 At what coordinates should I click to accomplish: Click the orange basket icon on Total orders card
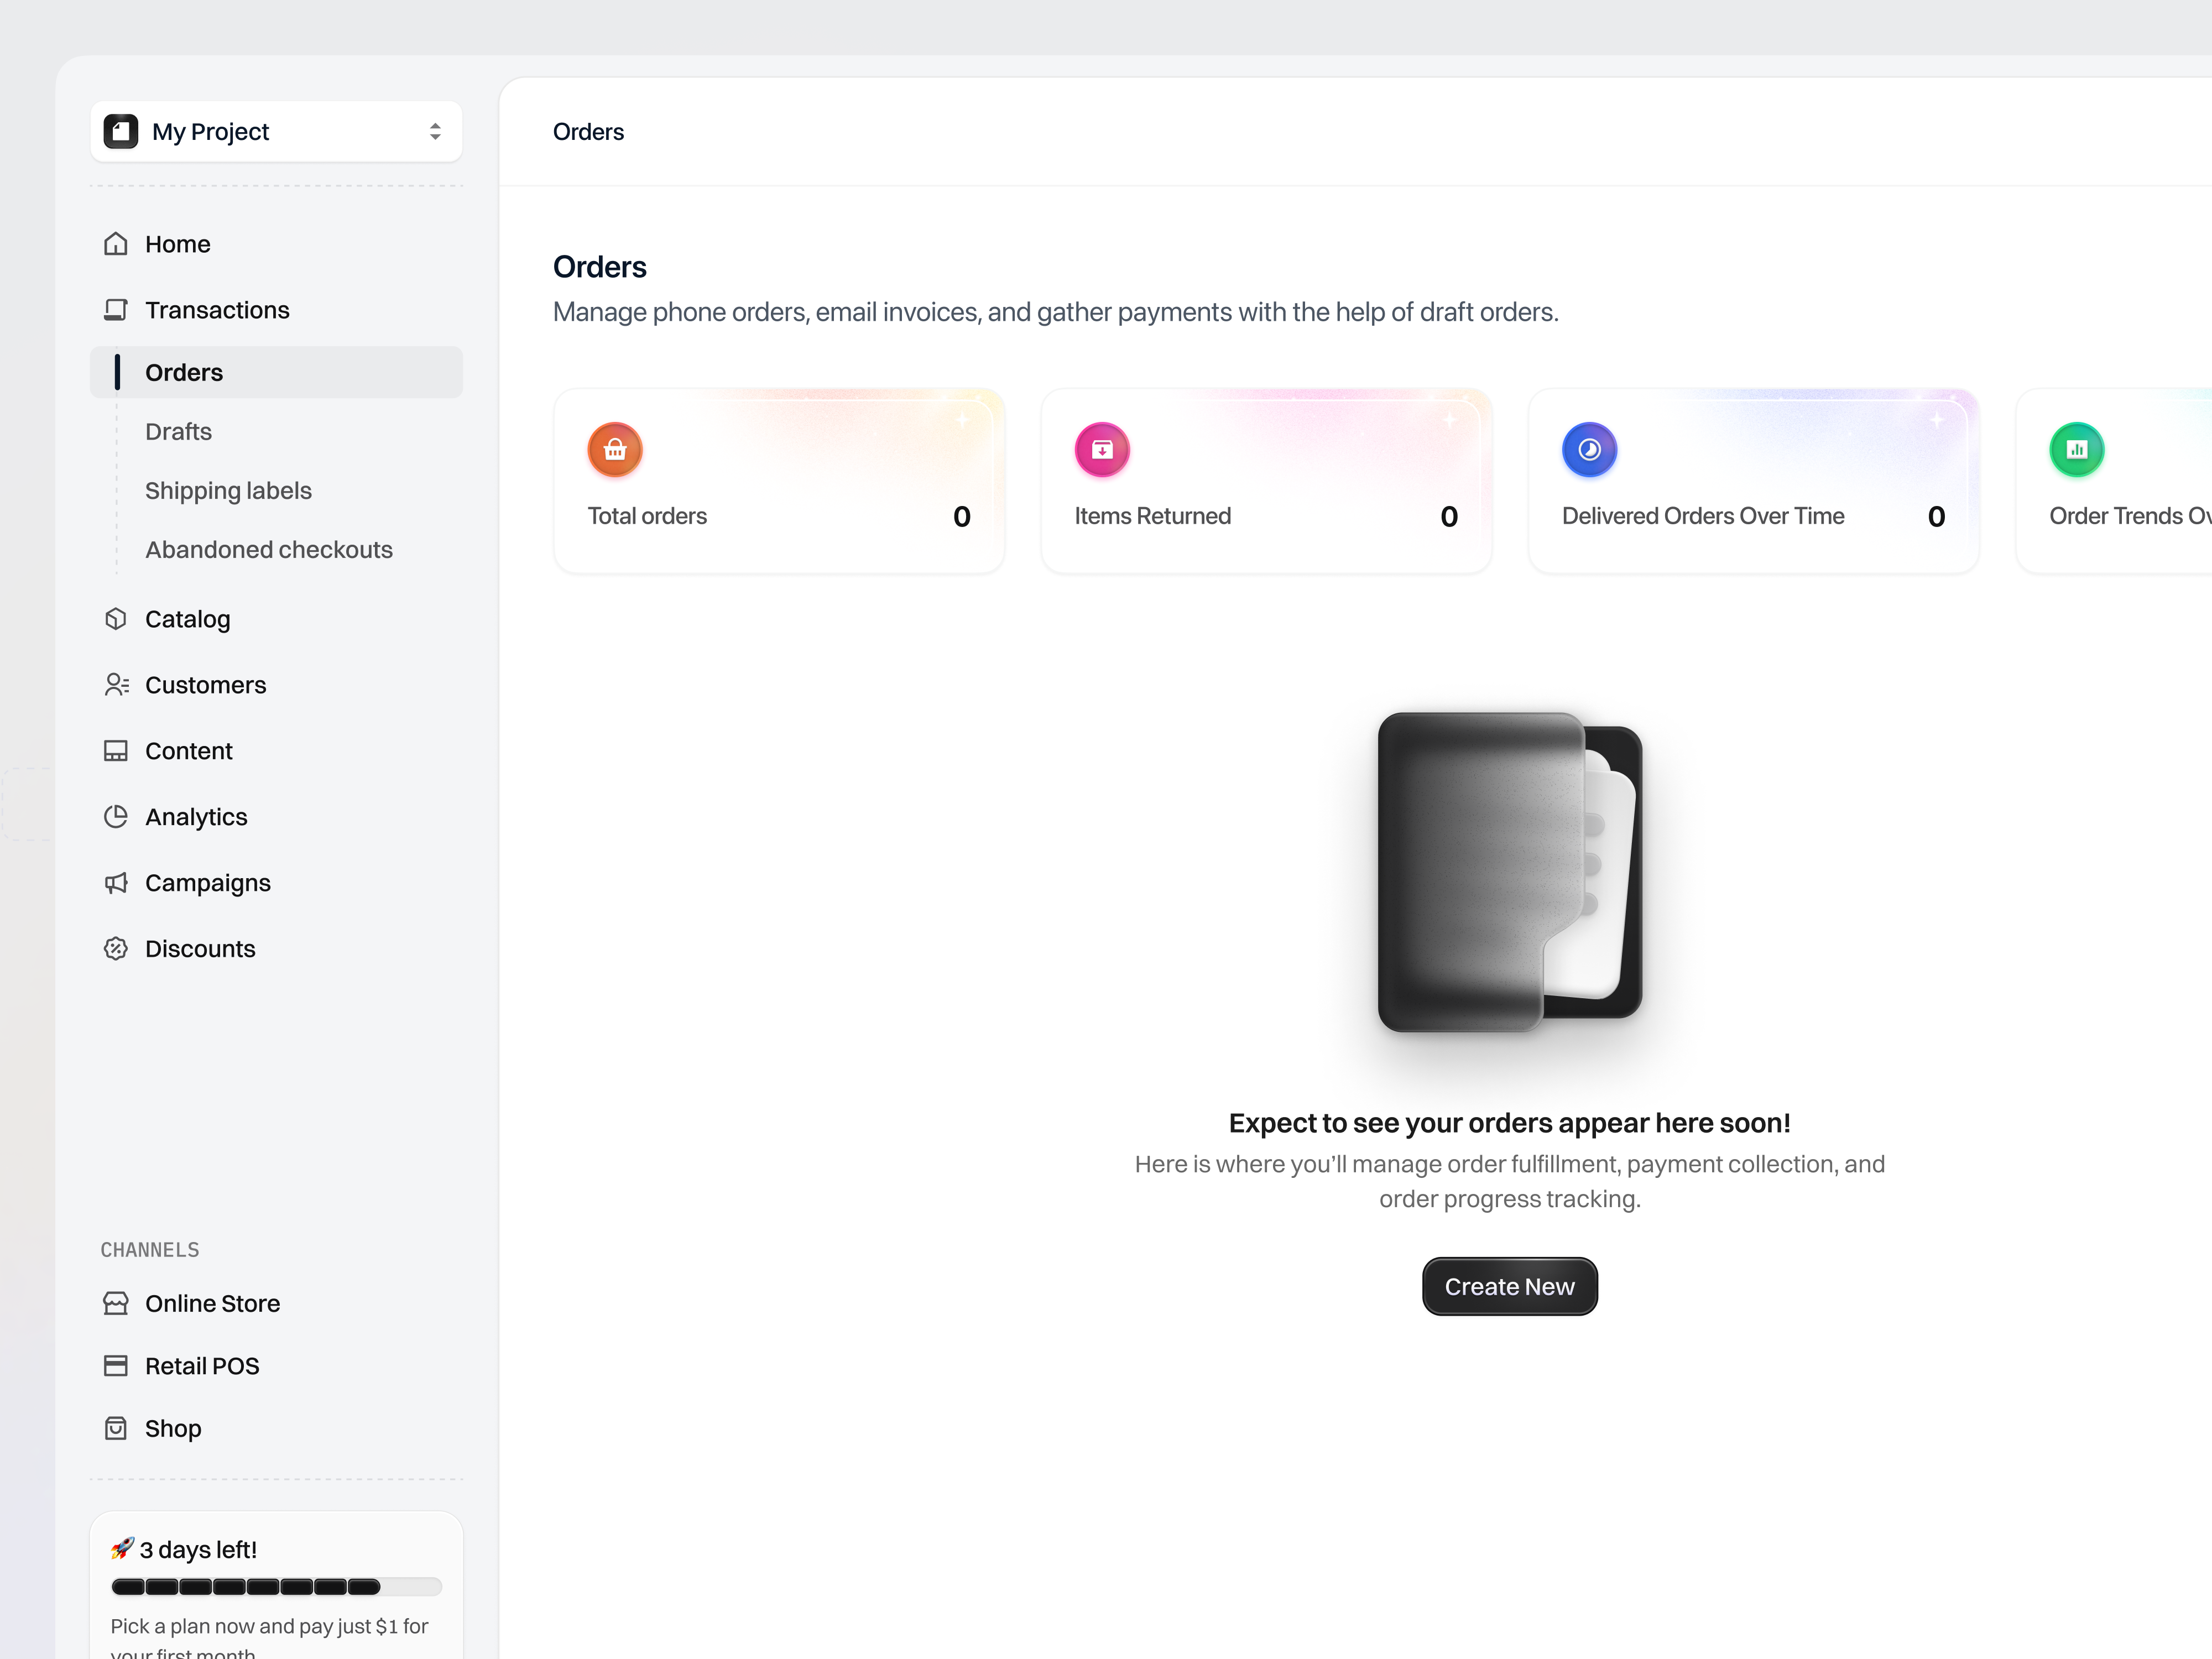[614, 449]
